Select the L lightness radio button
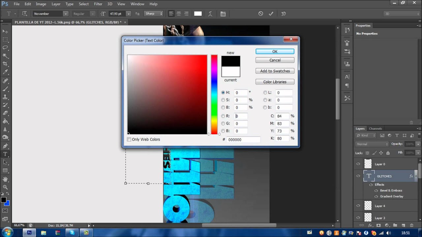The width and height of the screenshot is (422, 237). (265, 92)
